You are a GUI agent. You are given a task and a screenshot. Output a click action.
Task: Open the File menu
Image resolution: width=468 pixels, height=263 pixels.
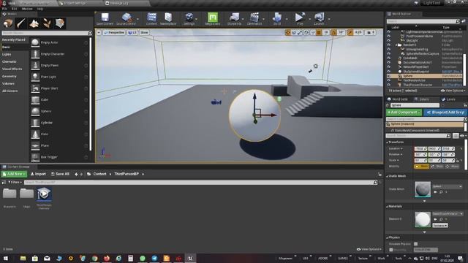pyautogui.click(x=4, y=9)
